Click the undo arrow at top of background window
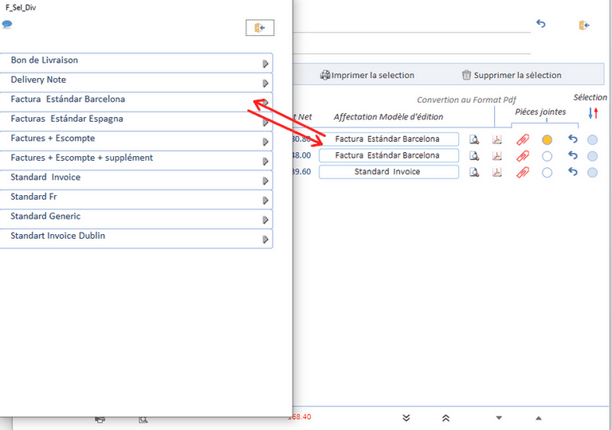This screenshot has width=612, height=430. pyautogui.click(x=540, y=24)
